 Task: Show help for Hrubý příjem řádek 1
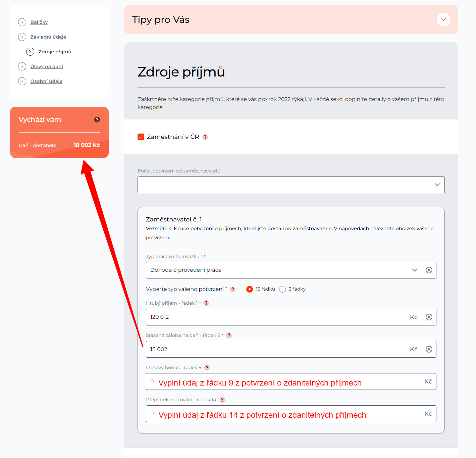(206, 303)
